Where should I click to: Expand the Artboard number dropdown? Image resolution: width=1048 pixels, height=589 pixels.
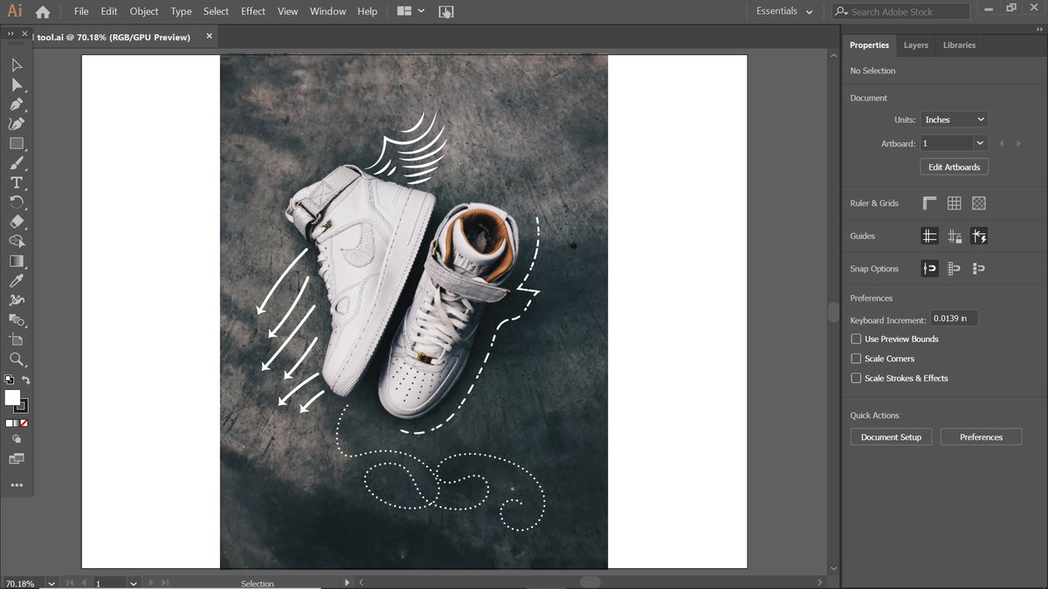980,143
